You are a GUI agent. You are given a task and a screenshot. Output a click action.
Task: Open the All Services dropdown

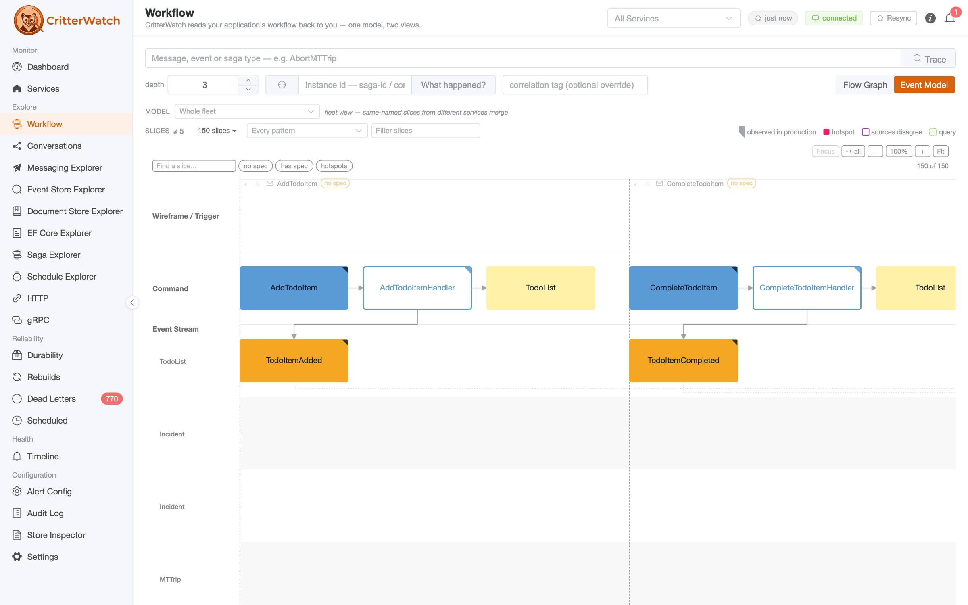pyautogui.click(x=674, y=19)
